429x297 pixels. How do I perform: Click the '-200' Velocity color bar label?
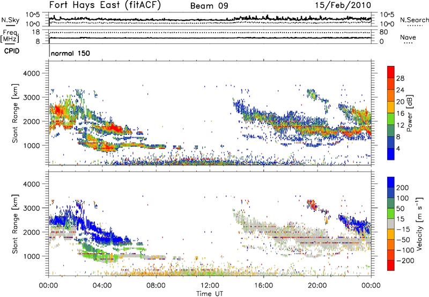coord(404,261)
